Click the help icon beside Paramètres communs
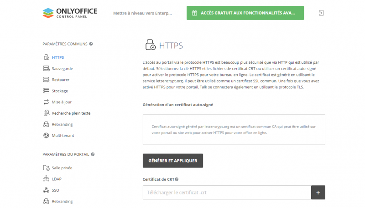This screenshot has height=208, width=365. pos(91,44)
